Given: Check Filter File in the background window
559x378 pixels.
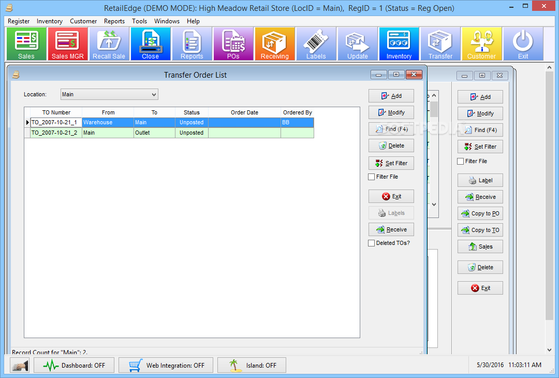Looking at the screenshot, I should pos(461,161).
